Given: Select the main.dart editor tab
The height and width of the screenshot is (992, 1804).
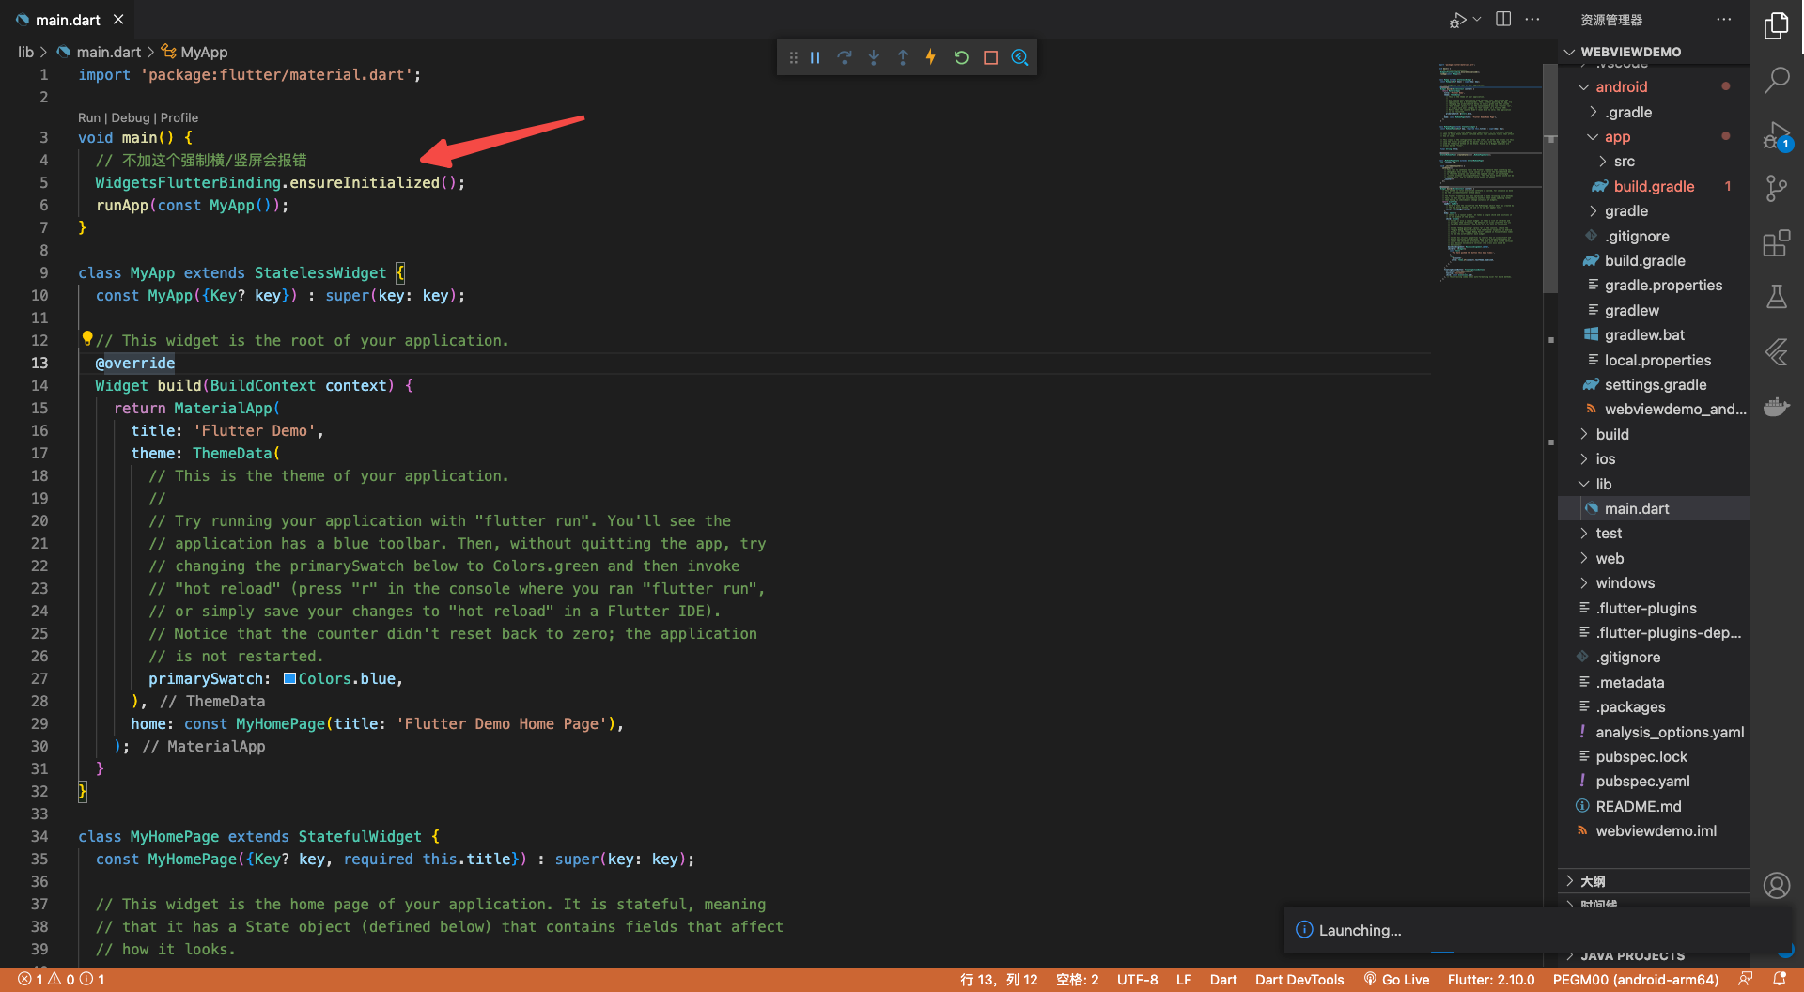Looking at the screenshot, I should point(68,20).
